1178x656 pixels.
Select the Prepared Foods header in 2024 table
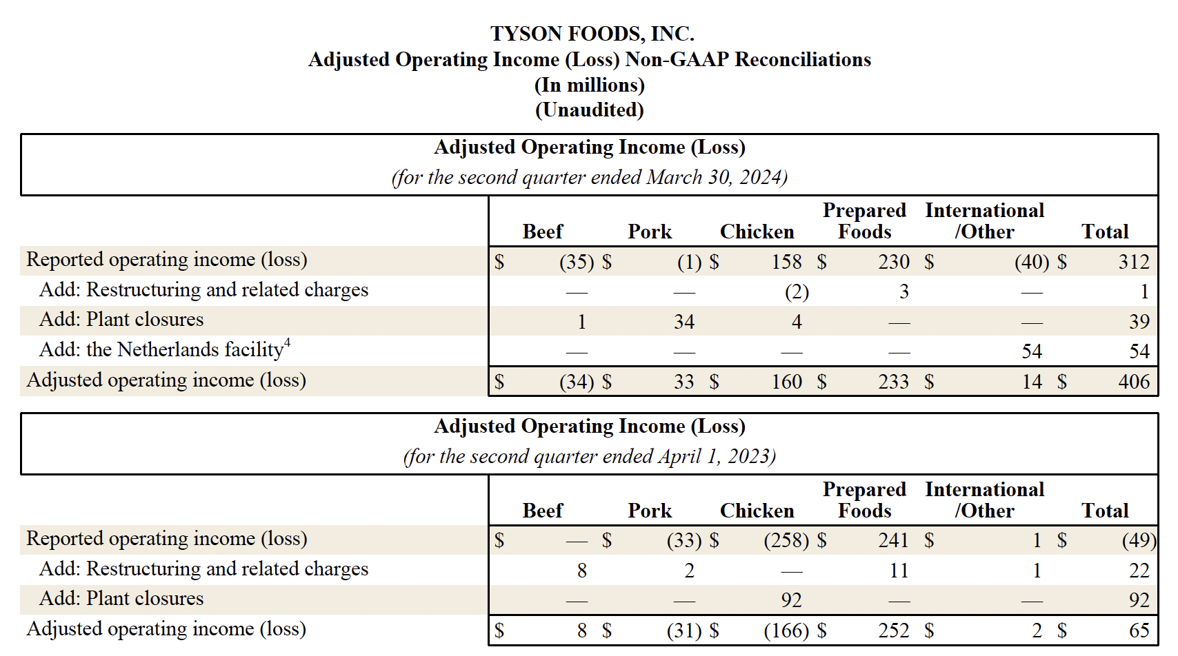[x=864, y=221]
